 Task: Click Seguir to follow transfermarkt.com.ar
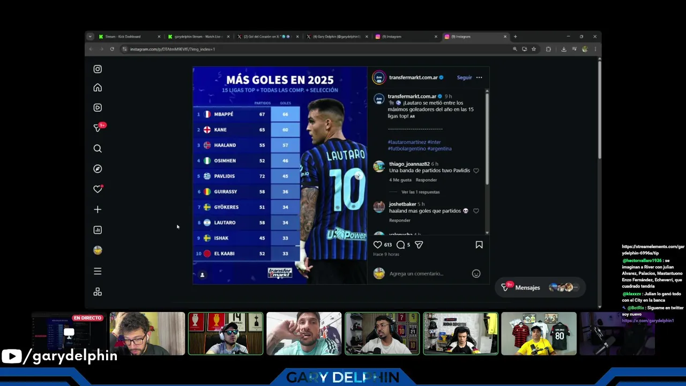tap(464, 77)
